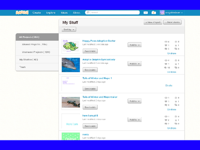Open the My Stuff folder icon
Screen dimensions: 200x150
154,12
